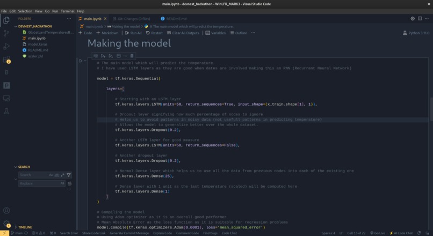Screen dimensions: 433x236
Task: Open cell toolbar more actions ellipsis
Action: (x=125, y=56)
